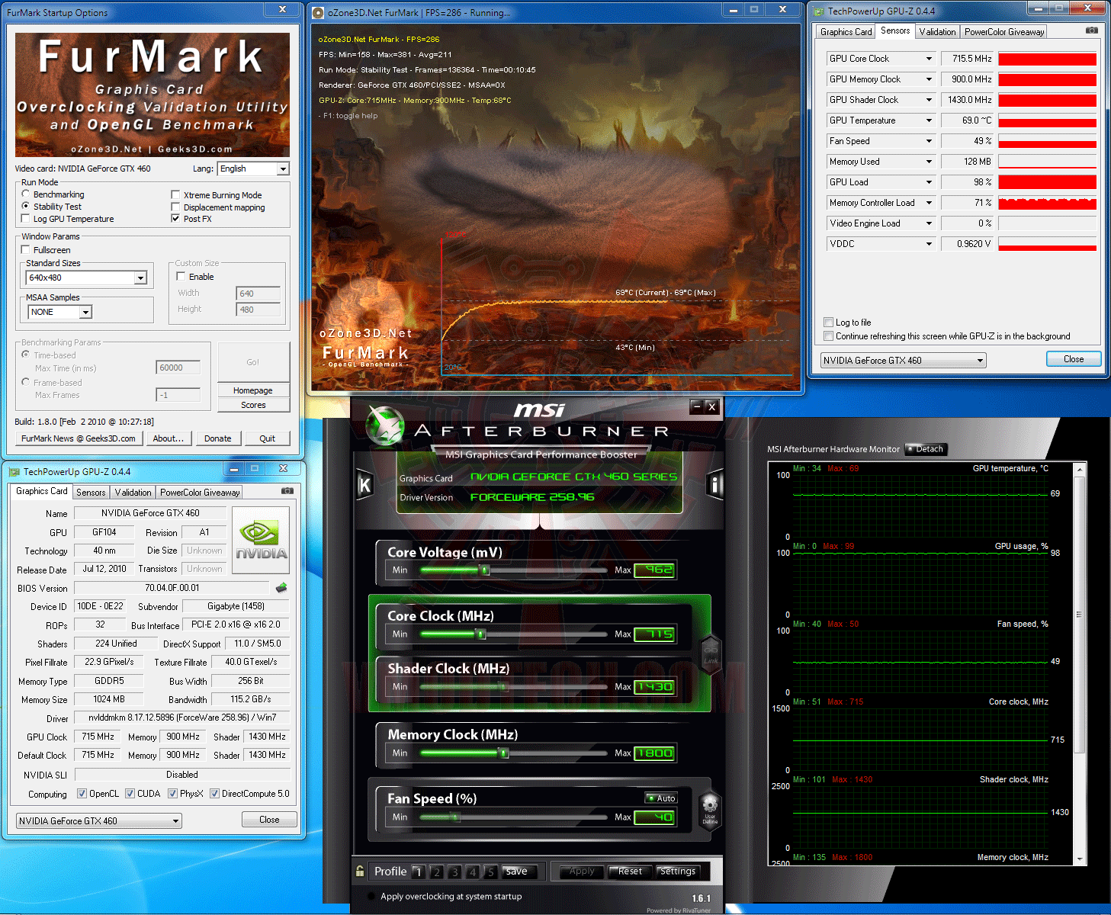Open the graphics card selector in GPU-Z Graphics Card window
This screenshot has height=915, width=1111.
pos(99,821)
